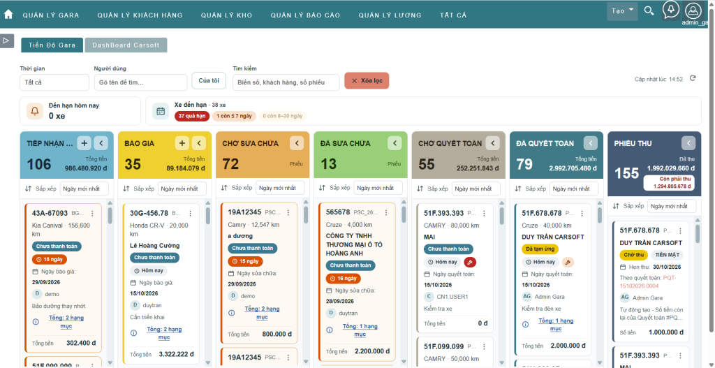The image size is (715, 368).
Task: Click orange wrench badge on DUY TRẦN card
Action: [568, 262]
